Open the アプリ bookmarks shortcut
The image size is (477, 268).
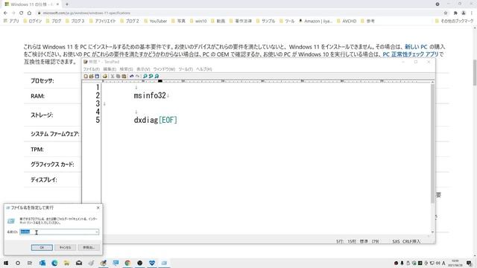tap(11, 21)
